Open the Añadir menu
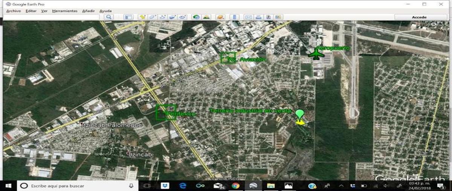The image size is (452, 191). [x=89, y=11]
